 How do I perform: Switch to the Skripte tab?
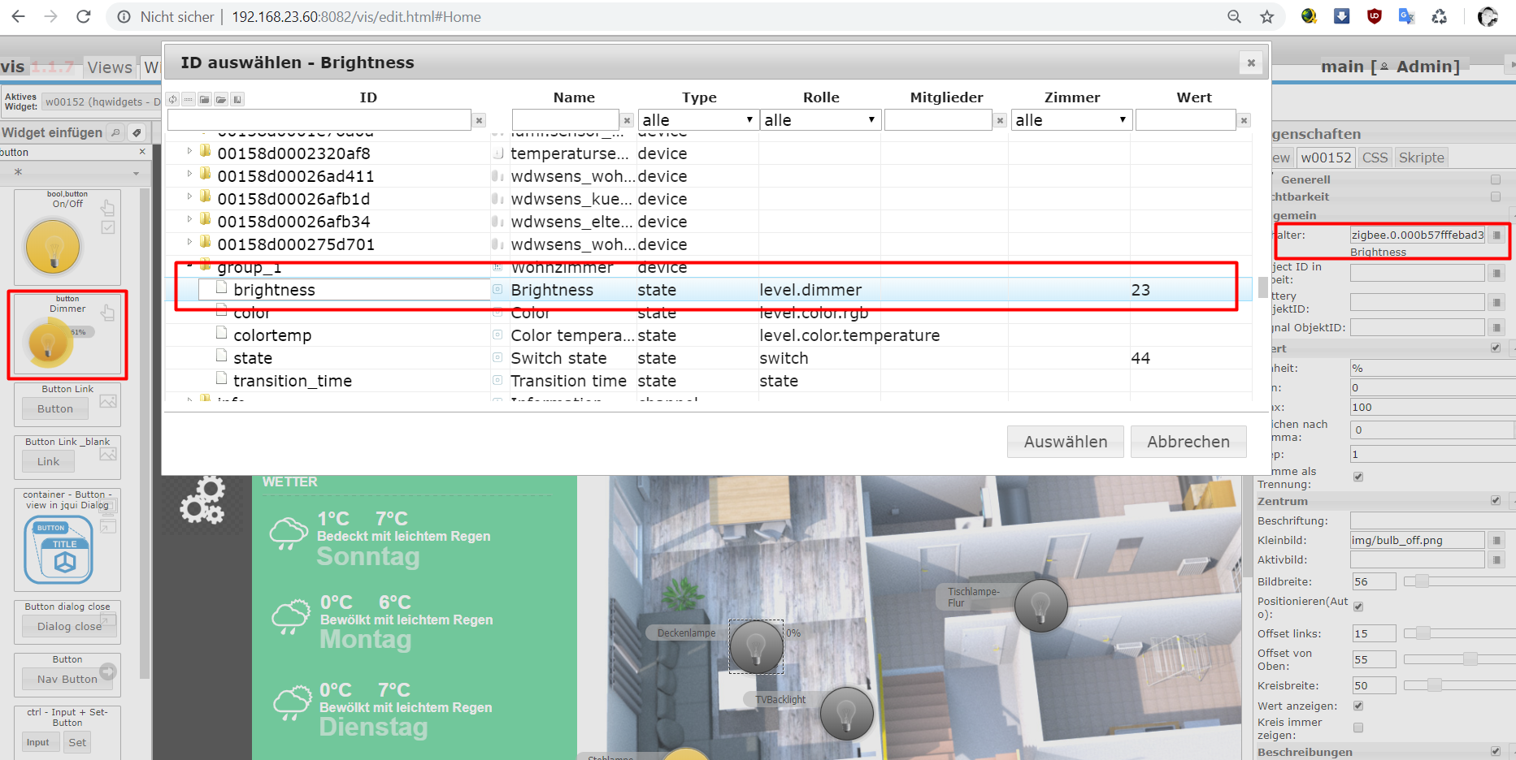coord(1421,158)
